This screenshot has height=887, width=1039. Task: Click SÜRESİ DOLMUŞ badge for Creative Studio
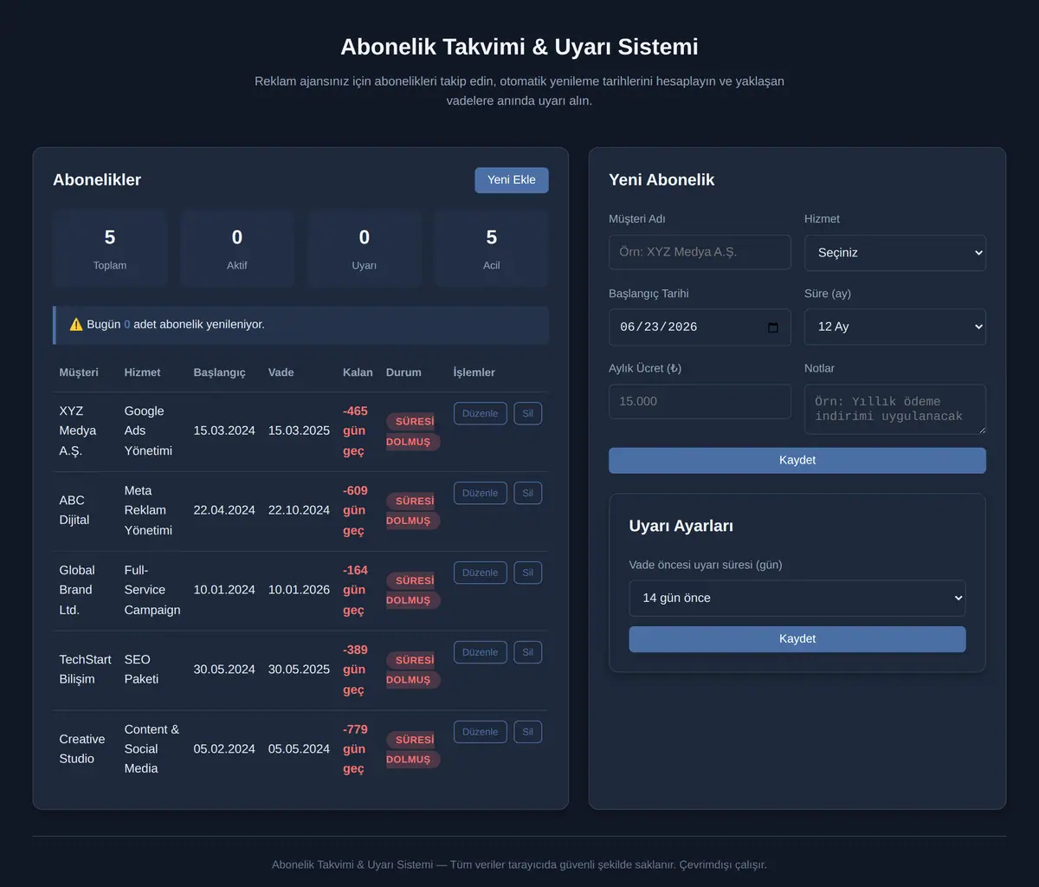coord(413,750)
